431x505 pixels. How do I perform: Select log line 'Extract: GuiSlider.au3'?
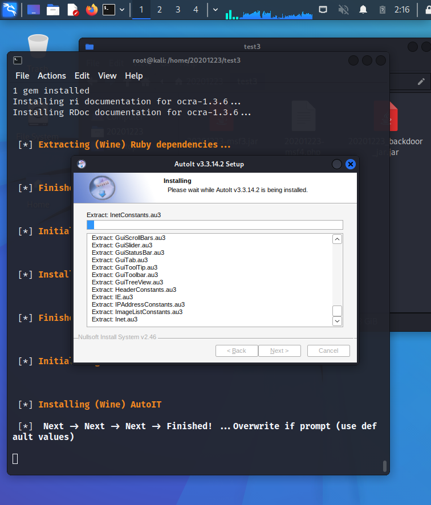(122, 245)
